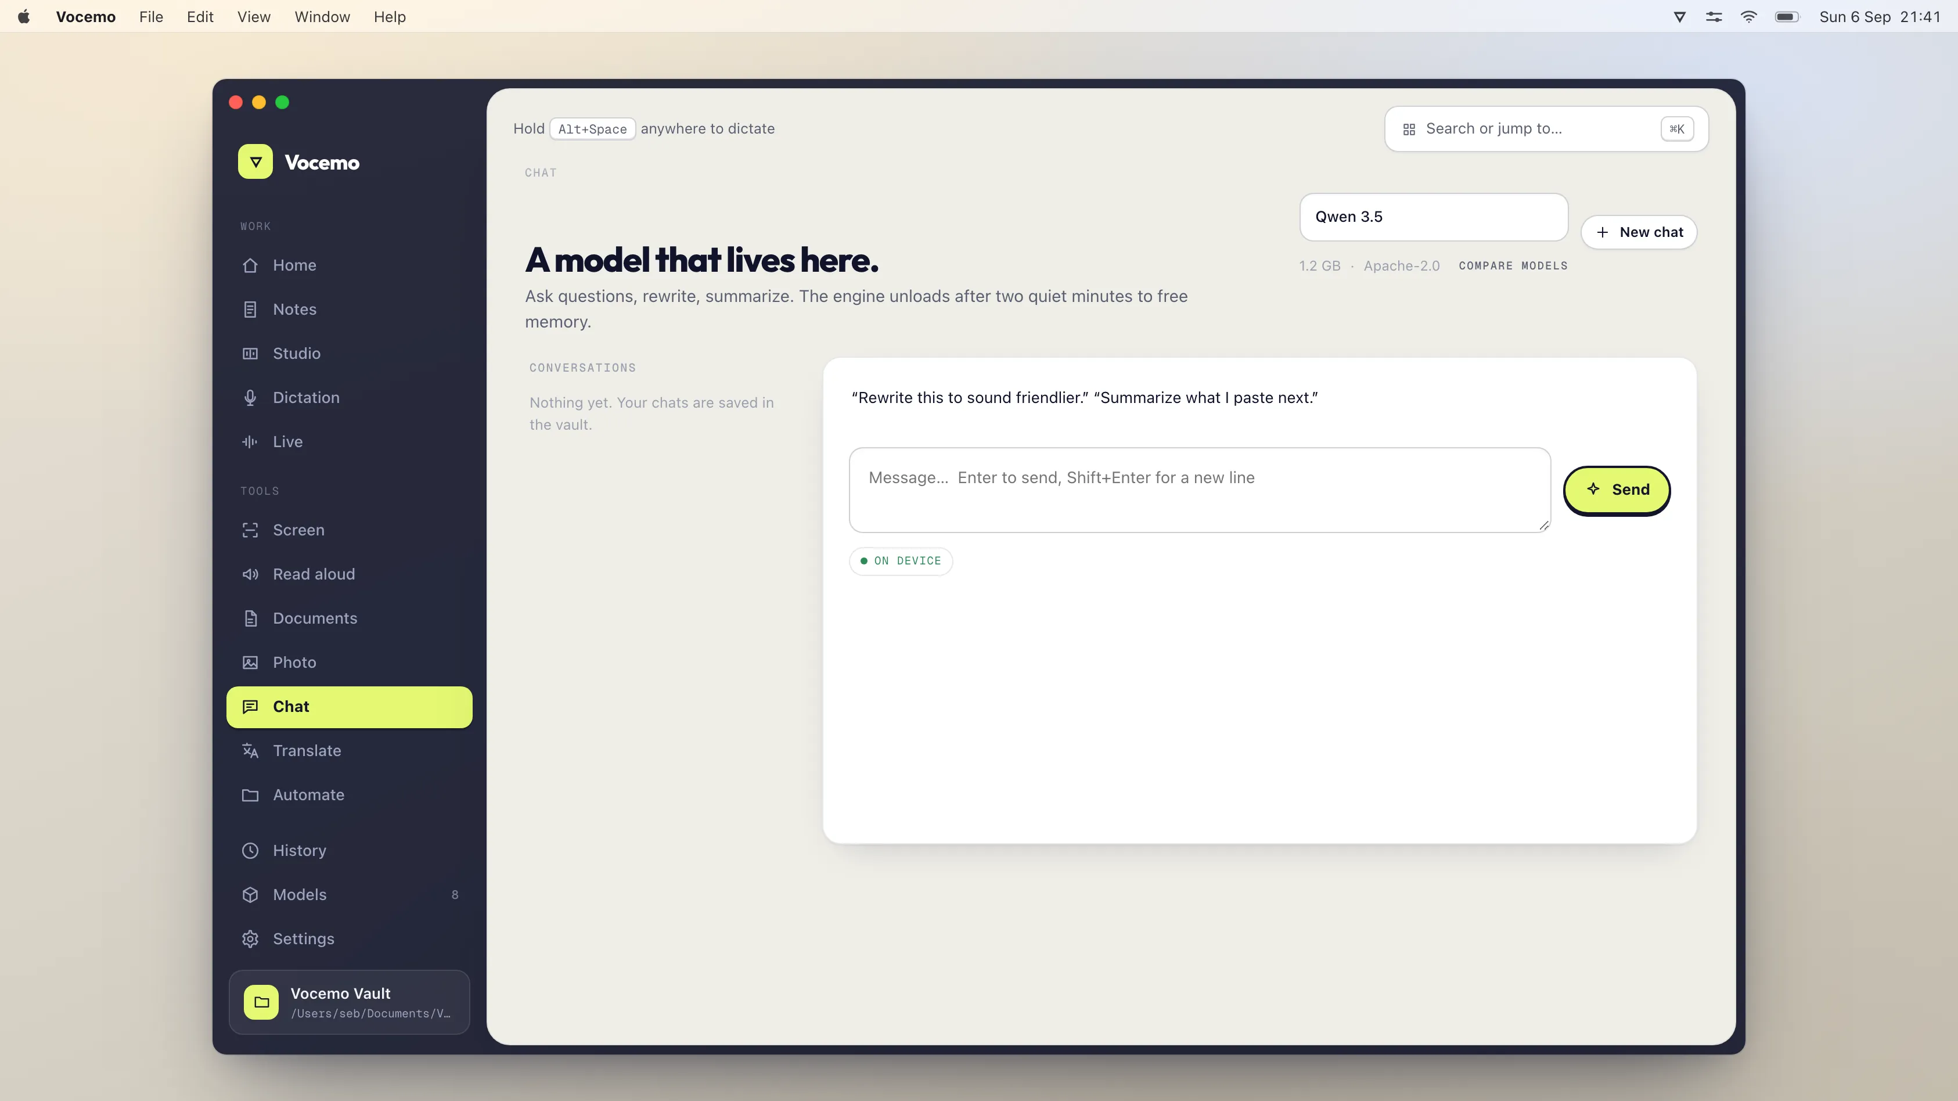Click the Models cube icon
This screenshot has width=1958, height=1101.
point(250,895)
